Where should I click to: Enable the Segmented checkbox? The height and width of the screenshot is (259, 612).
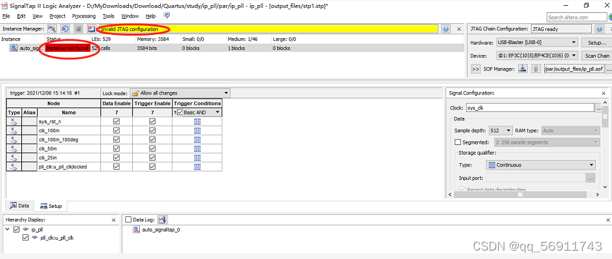click(x=458, y=142)
